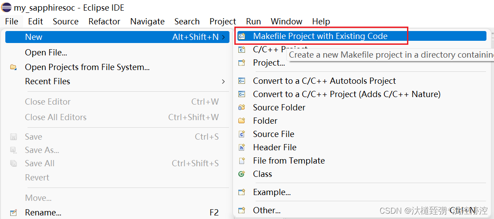Open the Help menu
The width and height of the screenshot is (494, 219).
[321, 21]
